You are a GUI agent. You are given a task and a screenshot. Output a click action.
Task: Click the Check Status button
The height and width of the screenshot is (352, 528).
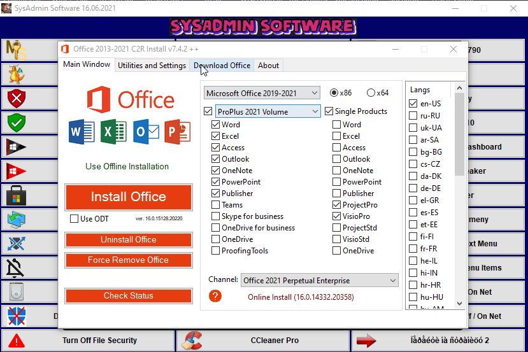click(128, 295)
